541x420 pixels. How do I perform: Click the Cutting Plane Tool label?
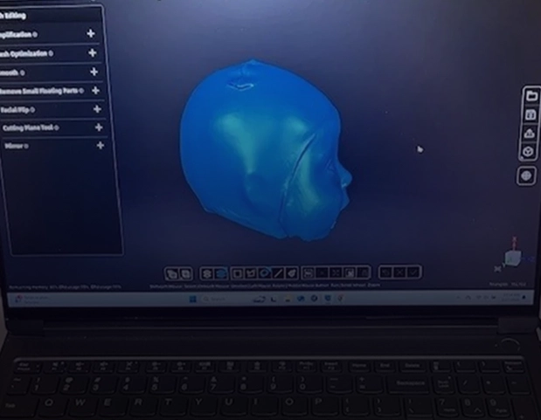pyautogui.click(x=29, y=127)
